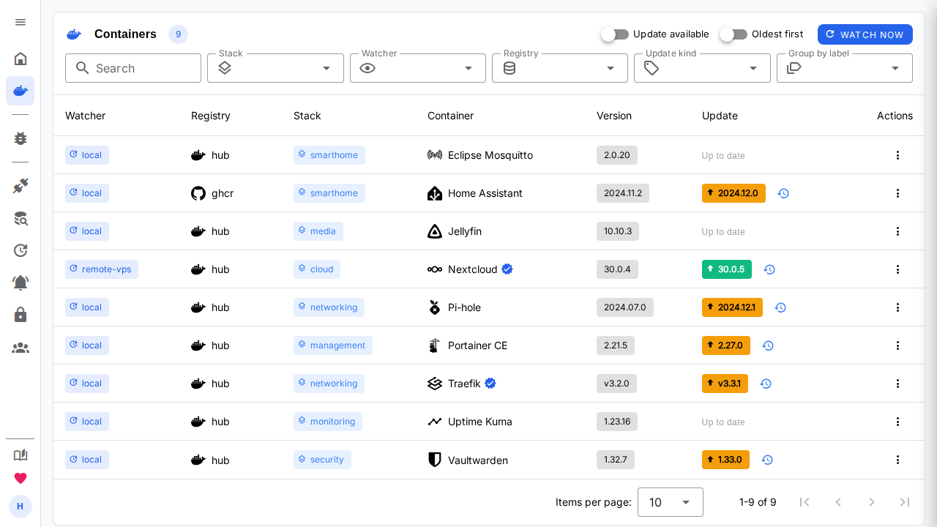Open the Watcher filter dropdown

coord(418,68)
